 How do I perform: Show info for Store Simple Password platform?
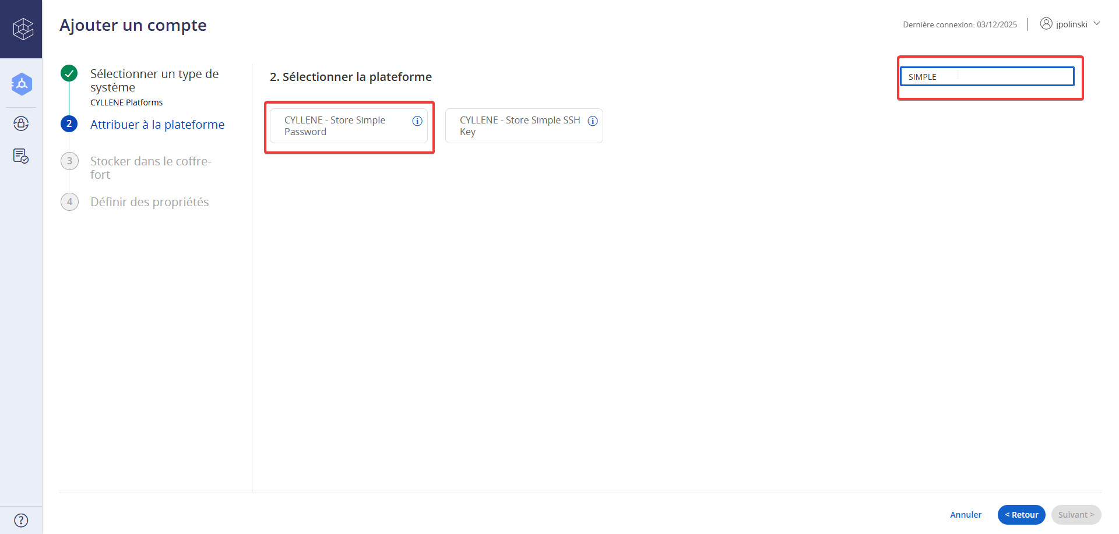[417, 121]
